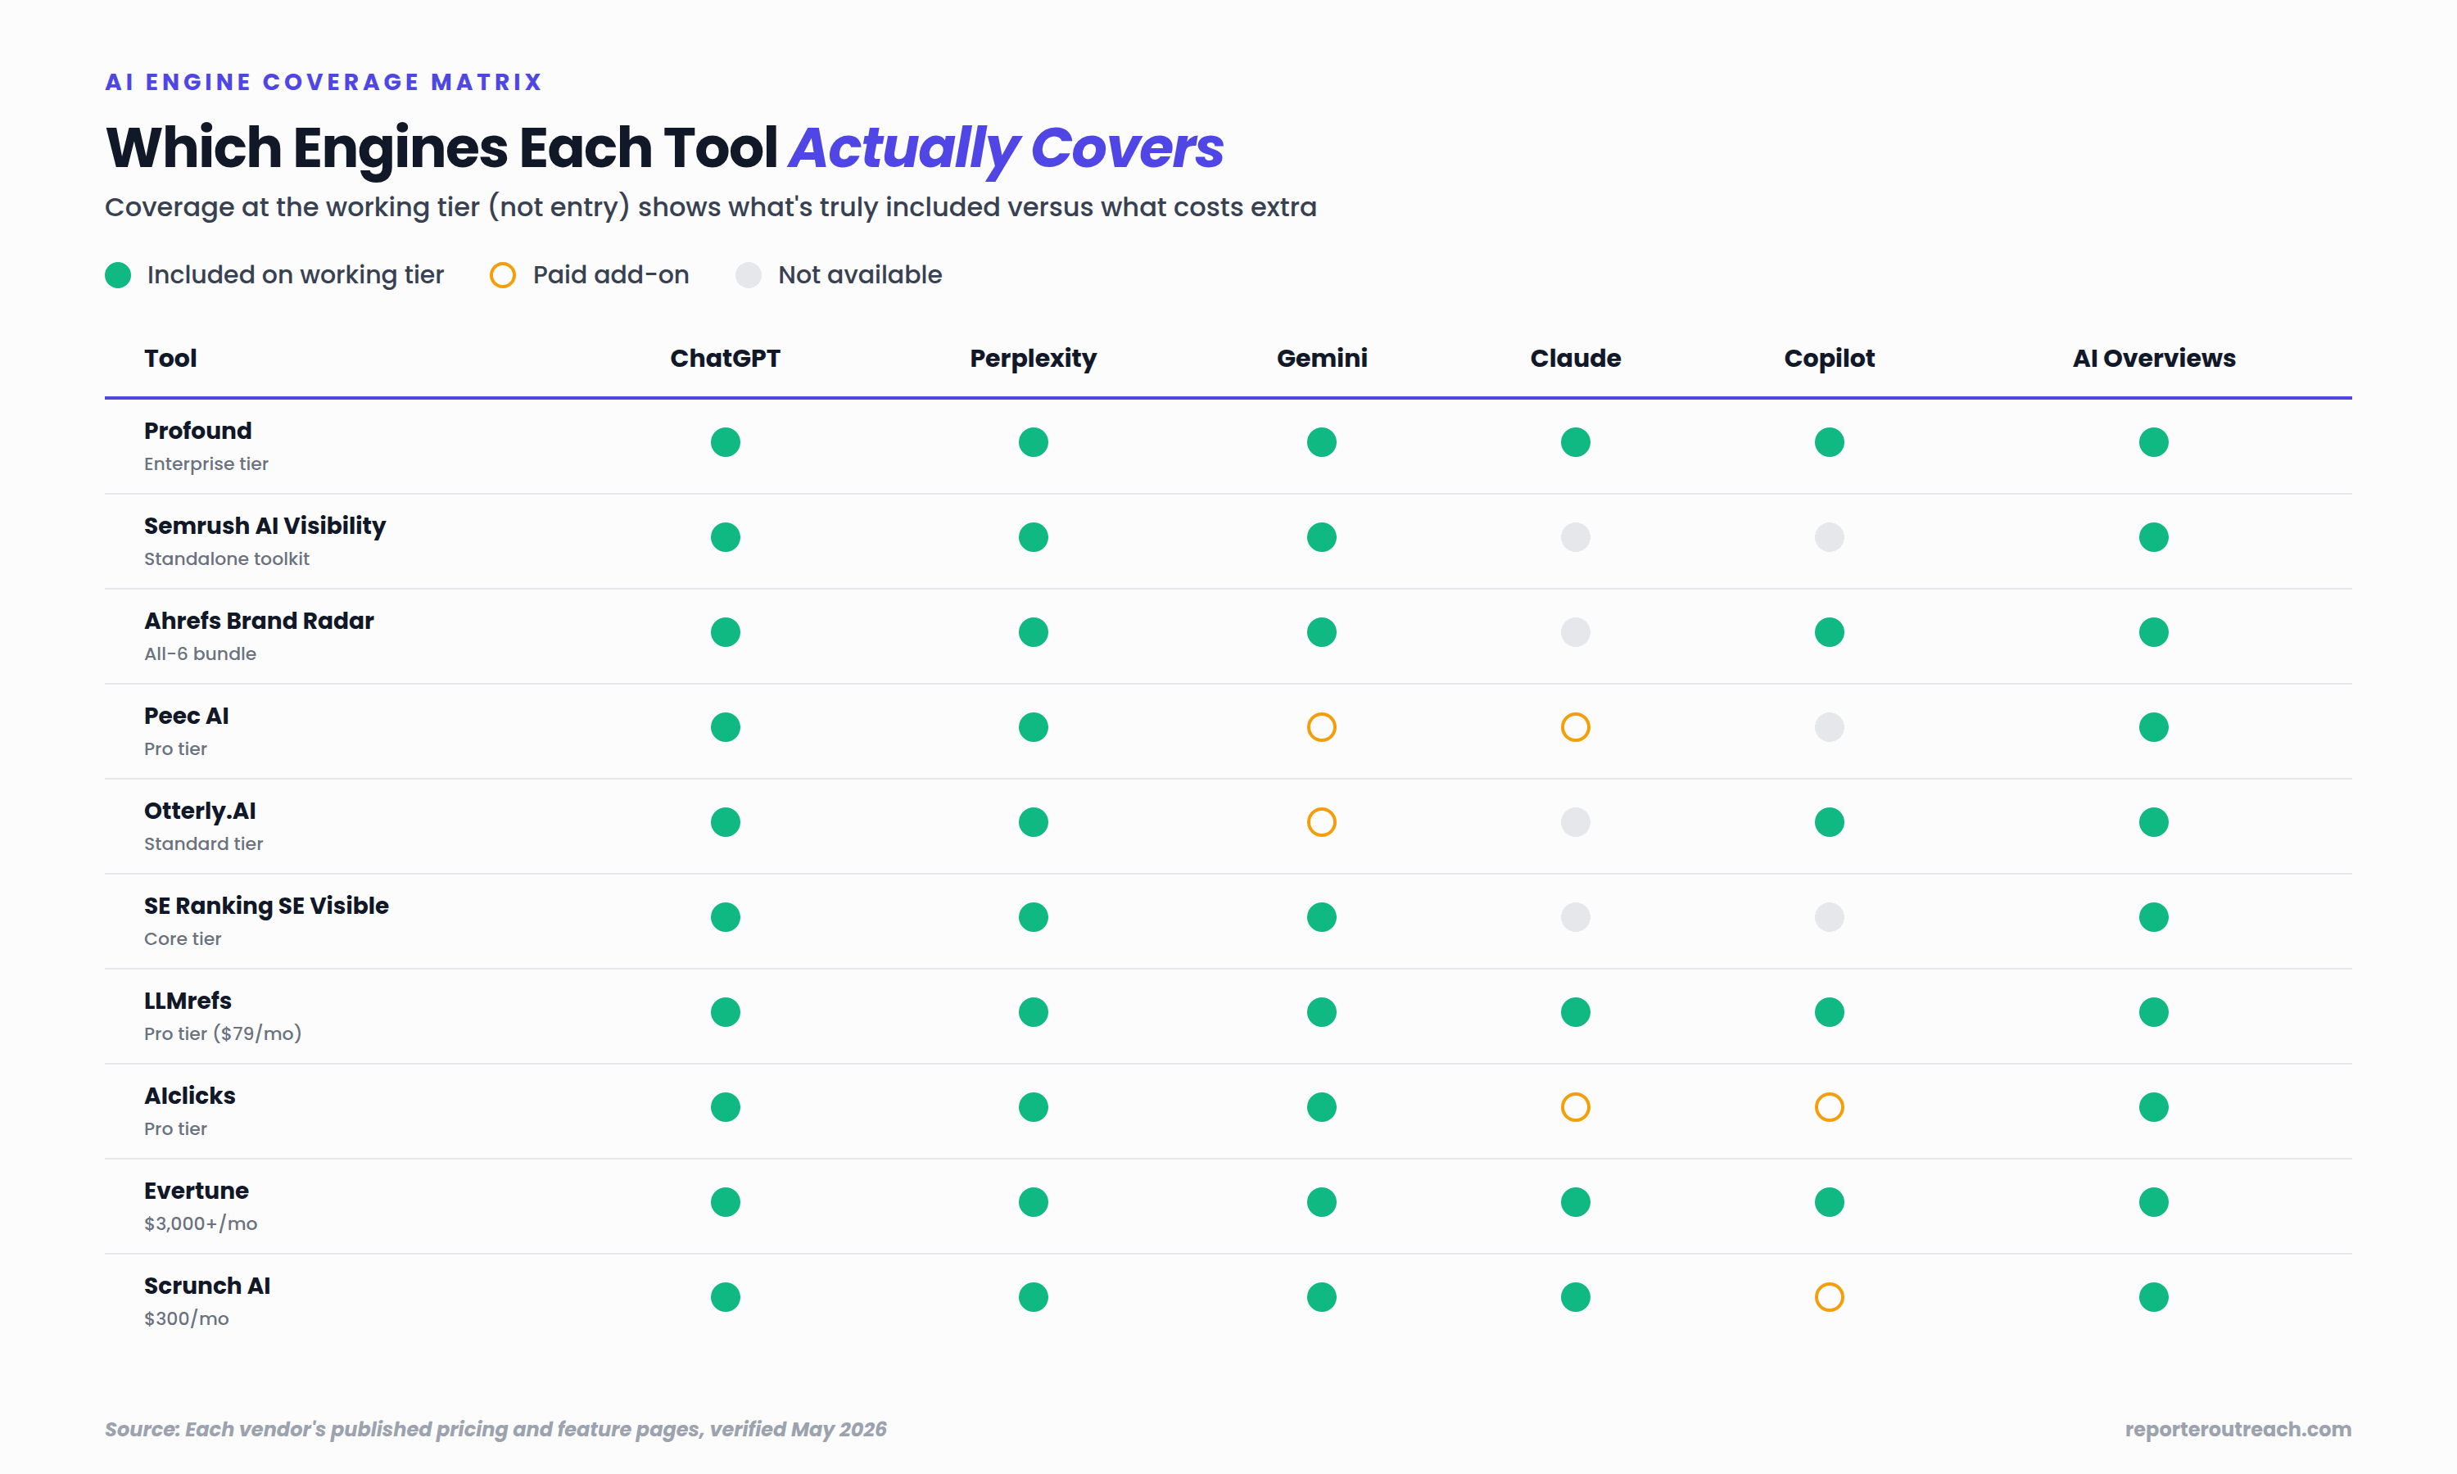The height and width of the screenshot is (1474, 2457).
Task: Click Peec AI's orange Gemini ring
Action: (1322, 727)
